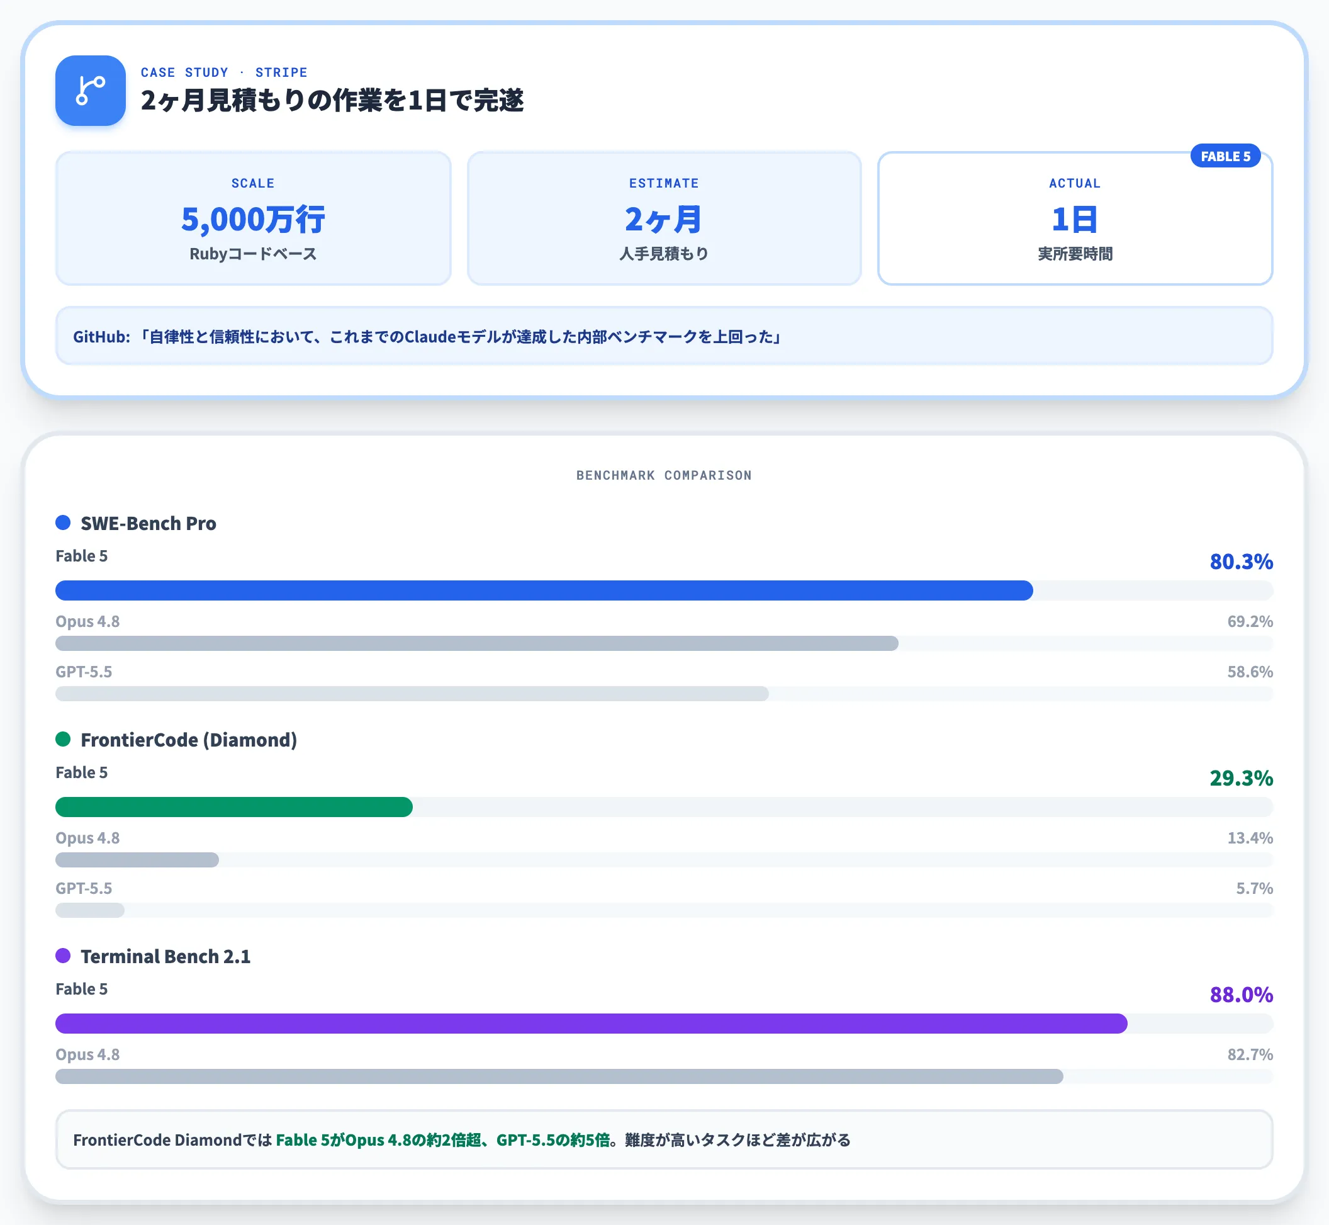Click the FrontierCode Opus 4.8 bar
The image size is (1329, 1225).
tap(137, 860)
